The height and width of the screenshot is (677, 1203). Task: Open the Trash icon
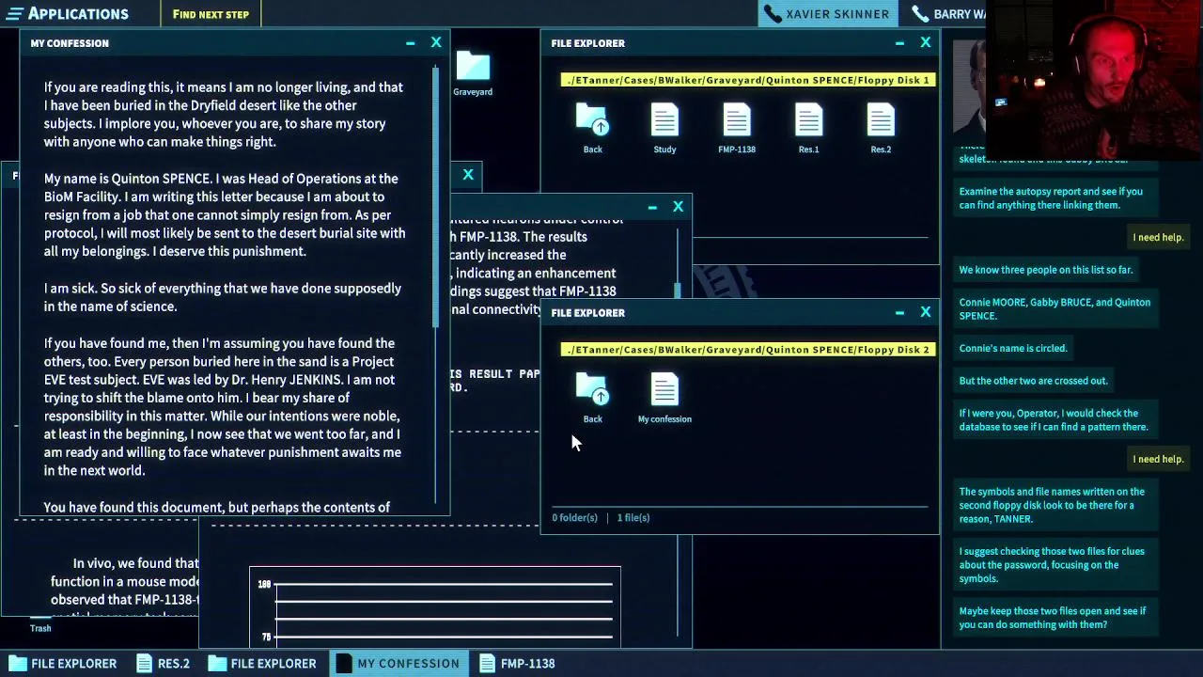tap(39, 625)
